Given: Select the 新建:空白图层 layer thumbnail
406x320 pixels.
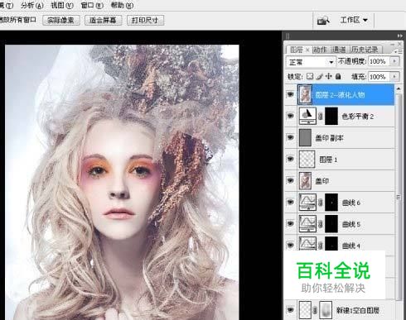Looking at the screenshot, I should 305,310.
